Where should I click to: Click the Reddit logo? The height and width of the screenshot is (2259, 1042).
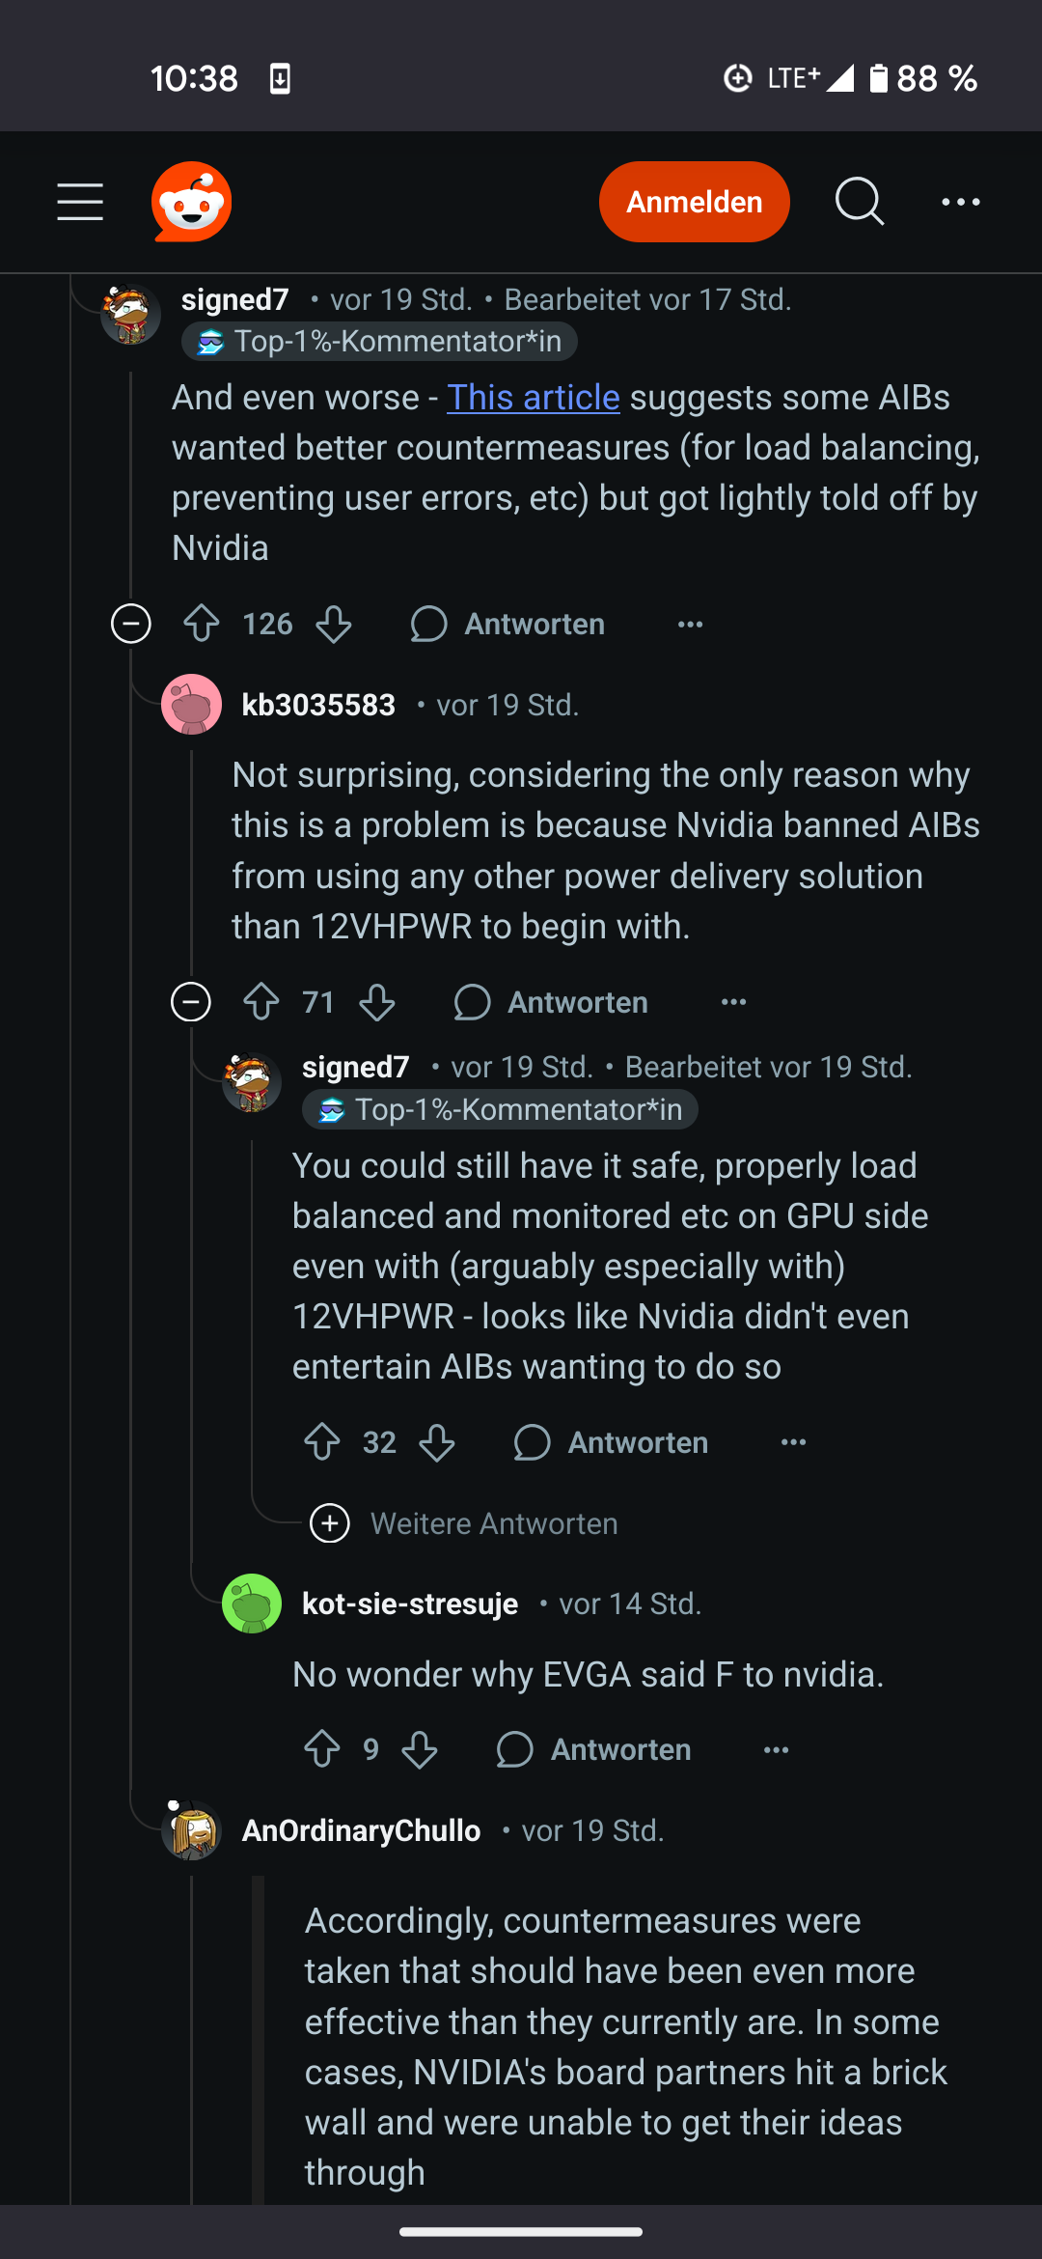(191, 201)
